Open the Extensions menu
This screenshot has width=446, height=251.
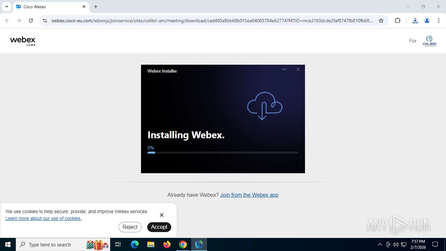[397, 21]
